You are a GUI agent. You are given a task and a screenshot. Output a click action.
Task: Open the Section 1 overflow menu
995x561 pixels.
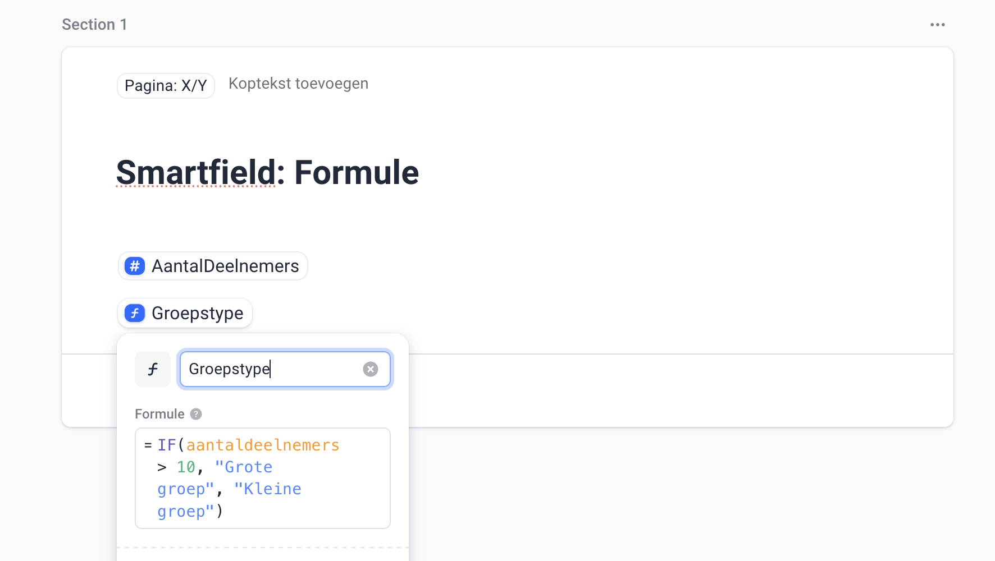[x=937, y=24]
